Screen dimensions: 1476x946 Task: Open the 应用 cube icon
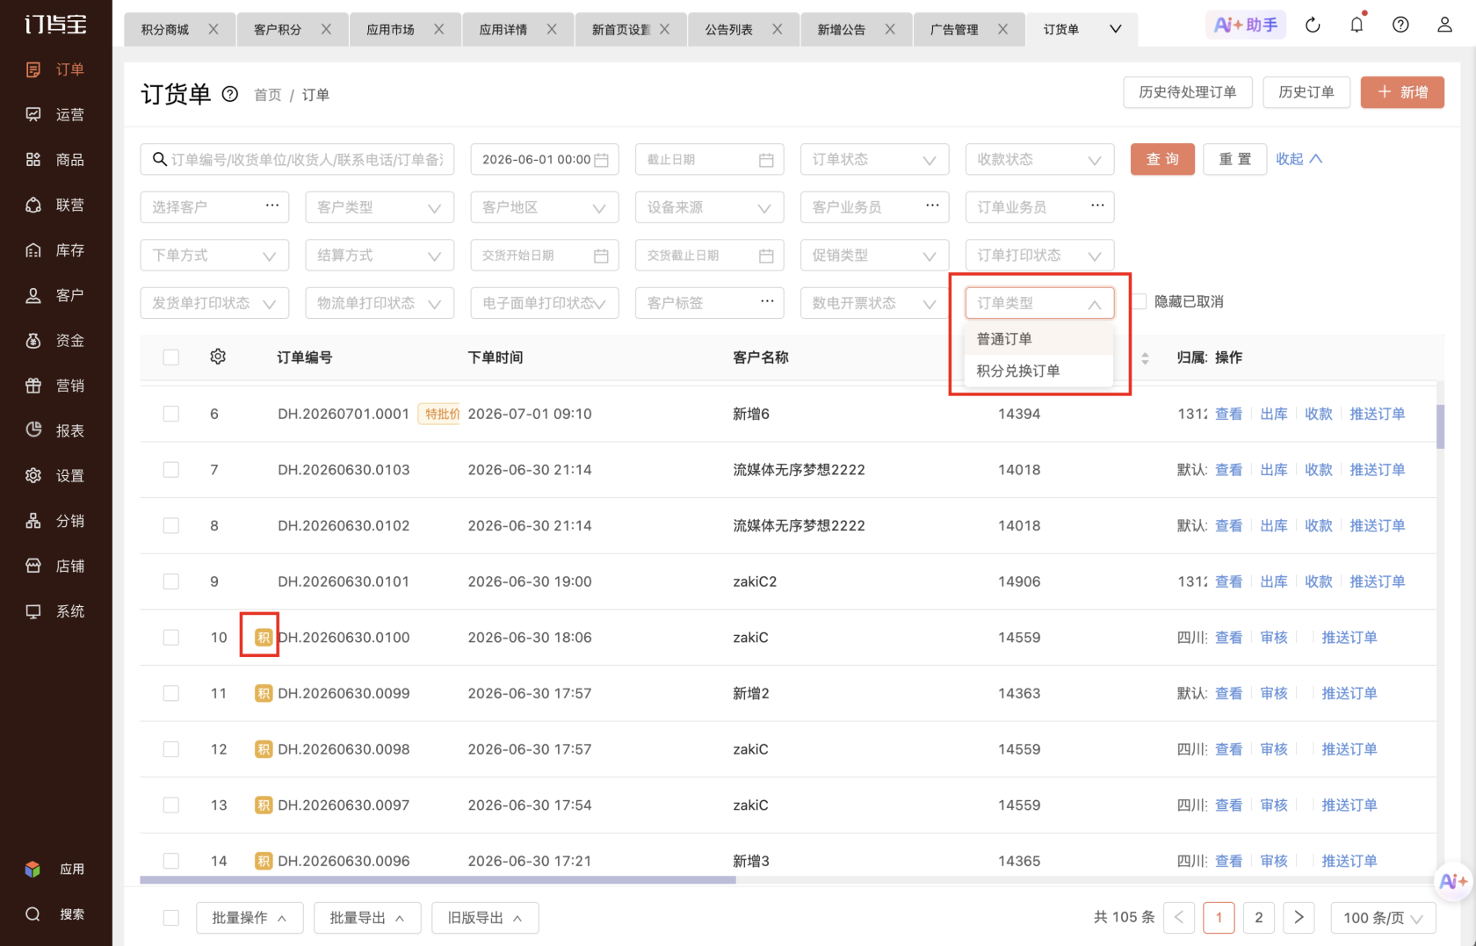(33, 869)
